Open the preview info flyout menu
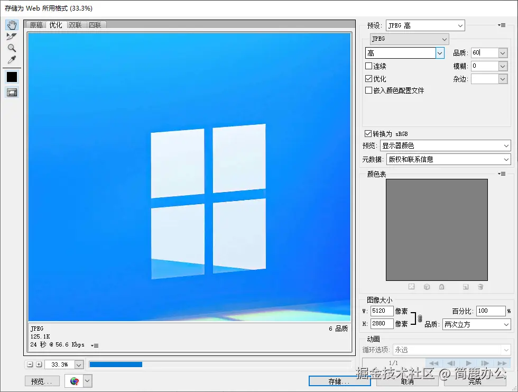This screenshot has height=392, width=518. point(95,346)
